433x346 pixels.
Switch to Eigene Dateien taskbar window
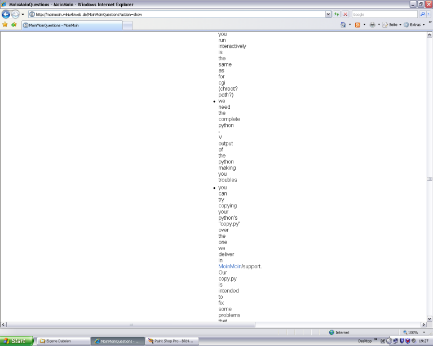(x=64, y=341)
